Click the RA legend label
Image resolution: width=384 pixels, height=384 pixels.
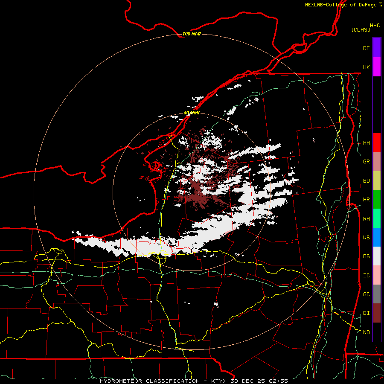click(366, 219)
